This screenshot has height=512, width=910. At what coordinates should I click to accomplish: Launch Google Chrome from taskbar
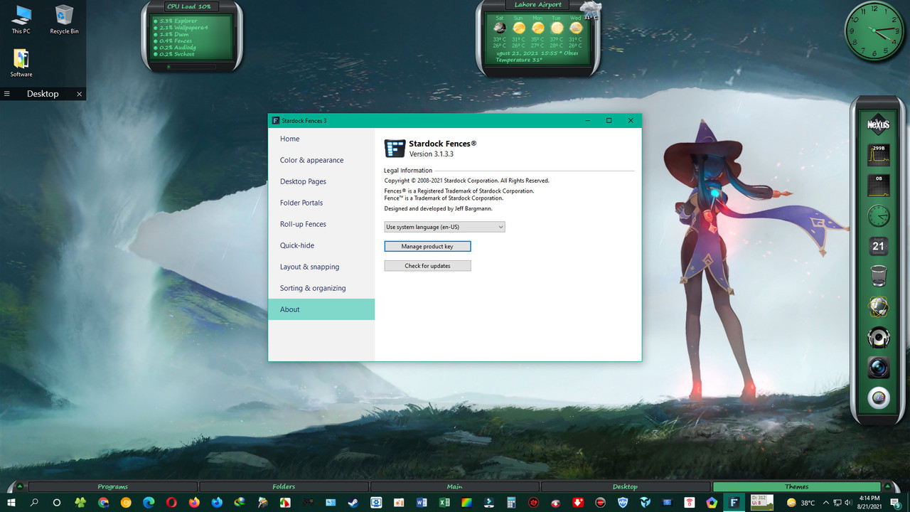click(x=103, y=503)
